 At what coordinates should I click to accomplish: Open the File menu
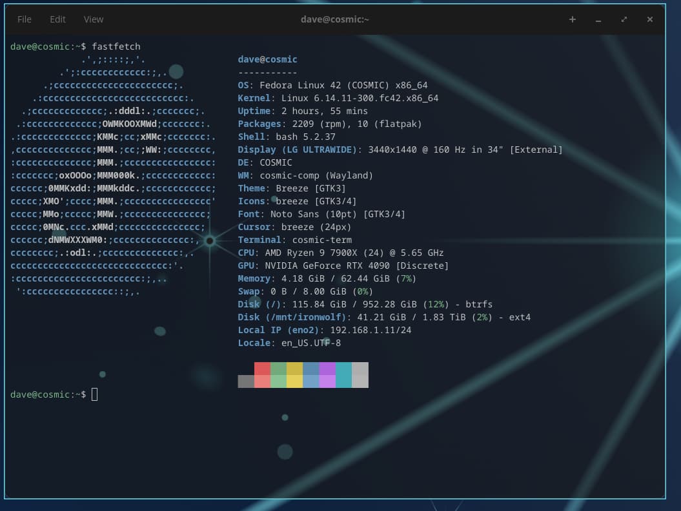(x=25, y=19)
